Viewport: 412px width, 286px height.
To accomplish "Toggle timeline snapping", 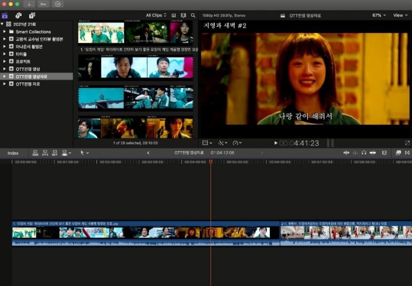I will click(x=373, y=153).
